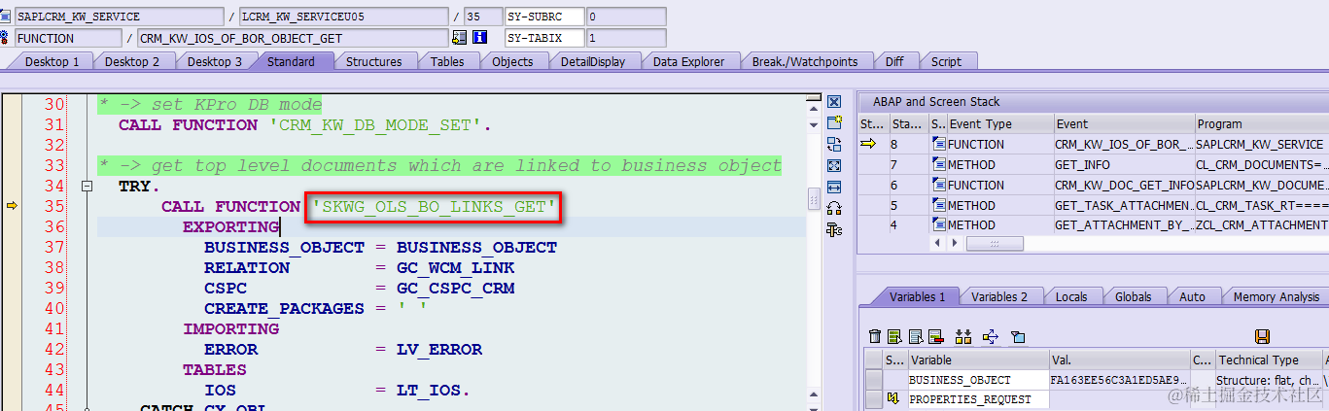
Task: Click the CRM_KW_IOS_OF_BOR_OBJECT_GET function field
Action: [292, 38]
